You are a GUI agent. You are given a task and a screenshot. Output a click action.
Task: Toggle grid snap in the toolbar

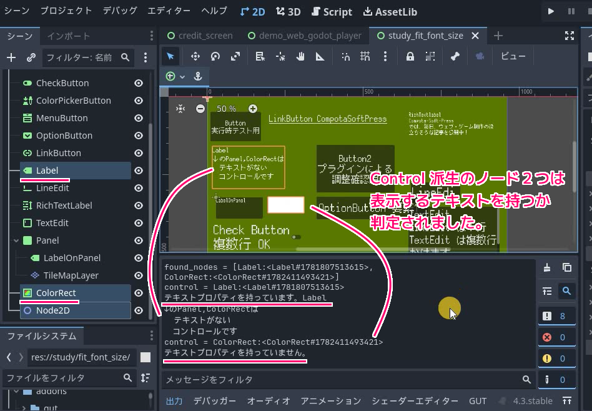[365, 57]
